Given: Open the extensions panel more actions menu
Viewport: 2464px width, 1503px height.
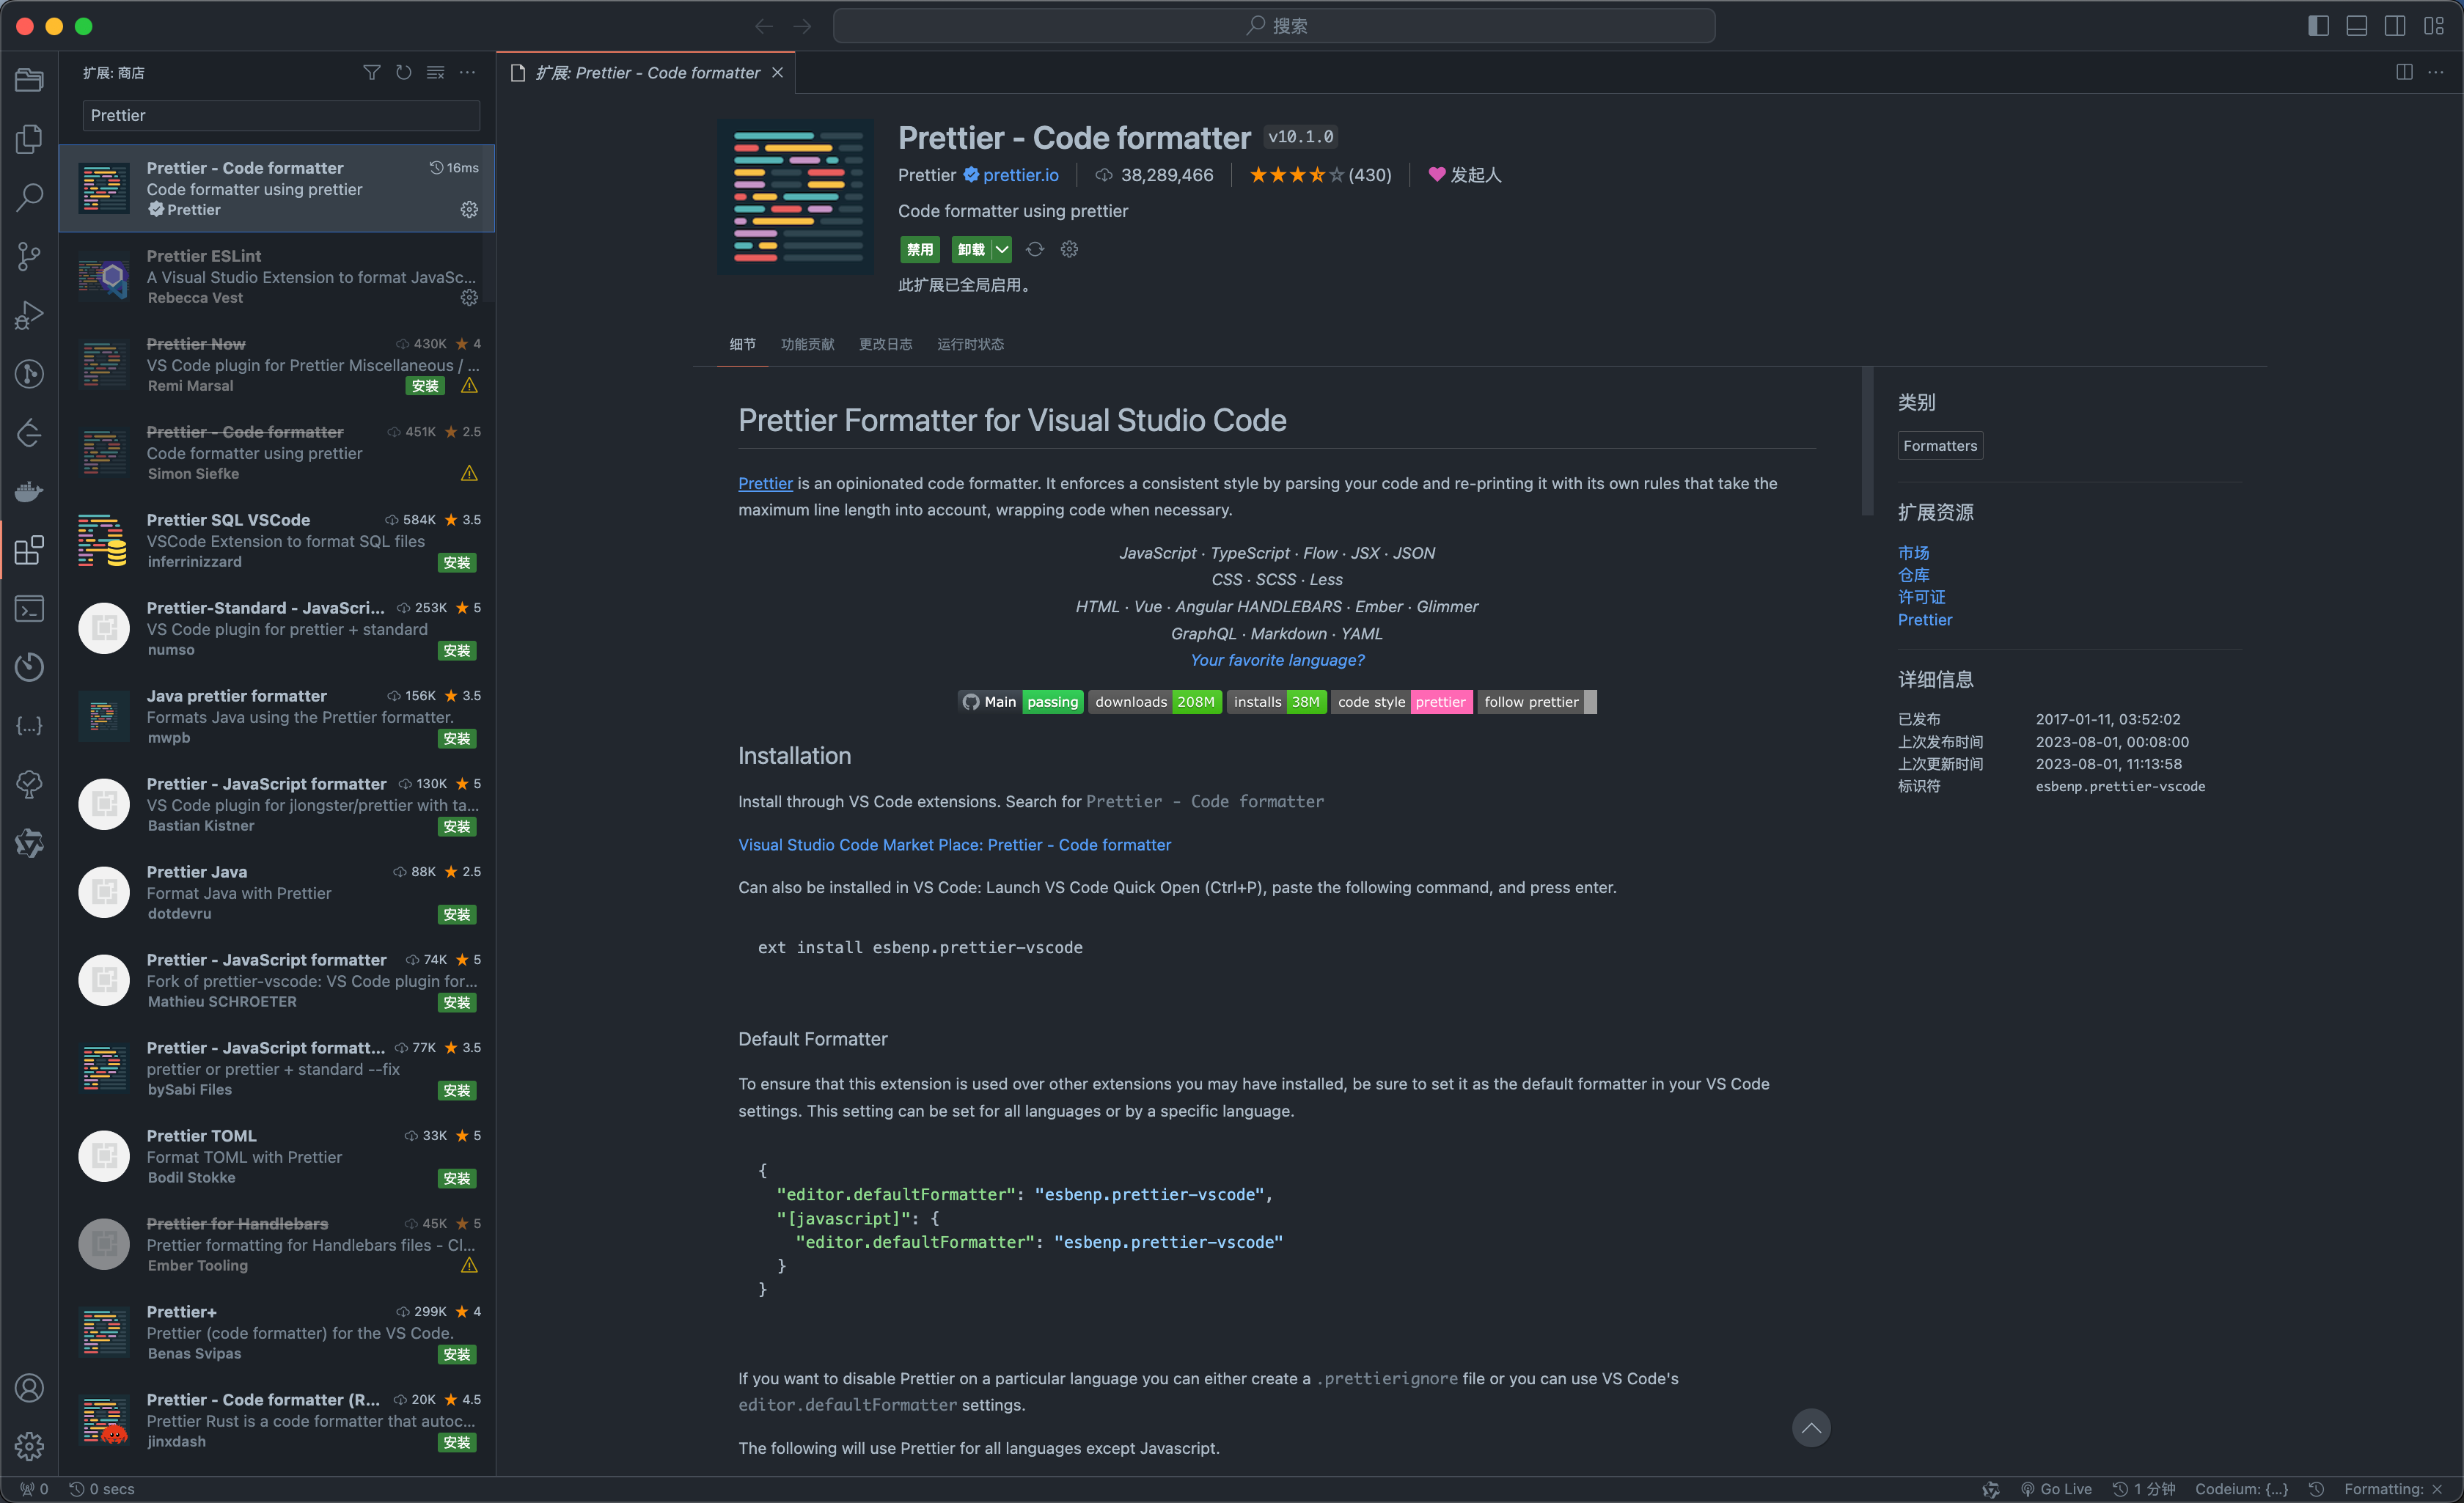Looking at the screenshot, I should point(467,72).
